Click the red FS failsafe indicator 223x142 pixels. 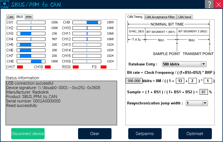point(103,67)
